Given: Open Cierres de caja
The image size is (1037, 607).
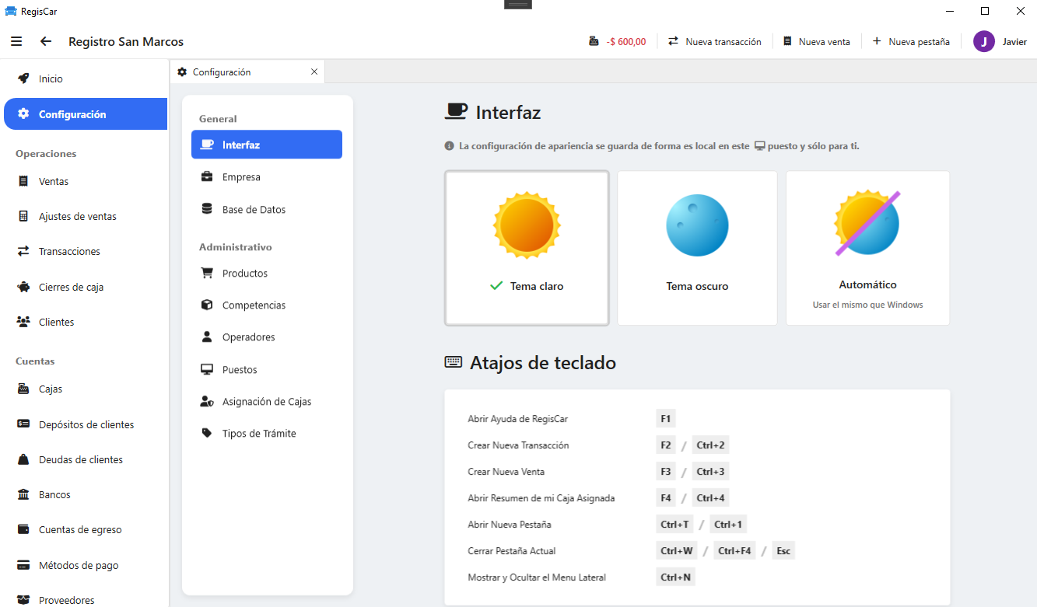Looking at the screenshot, I should [x=72, y=286].
